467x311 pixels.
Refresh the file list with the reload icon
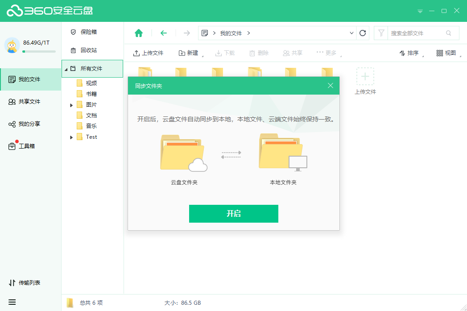362,33
